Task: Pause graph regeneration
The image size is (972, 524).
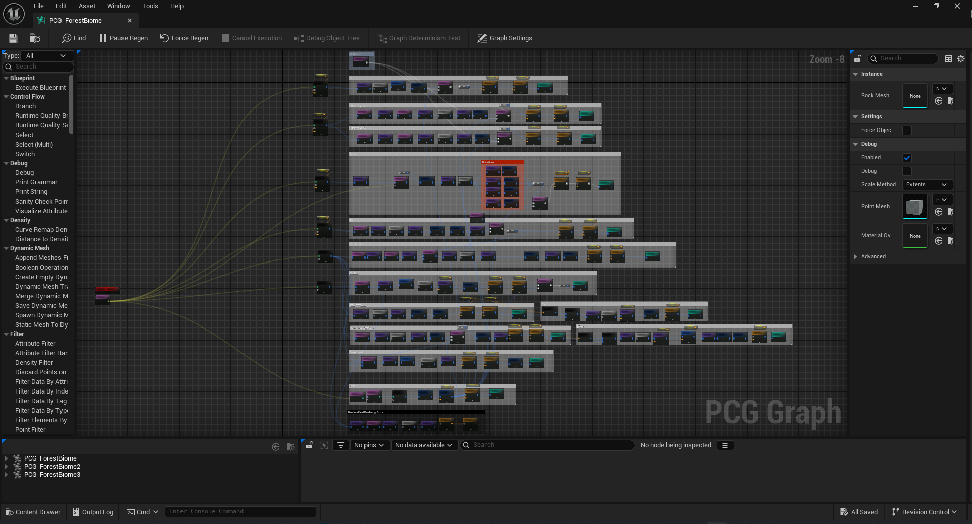Action: click(124, 38)
